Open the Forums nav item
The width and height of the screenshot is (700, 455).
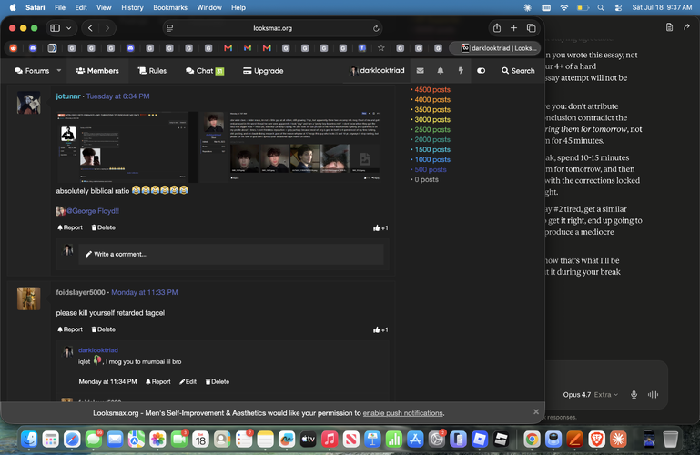(32, 71)
